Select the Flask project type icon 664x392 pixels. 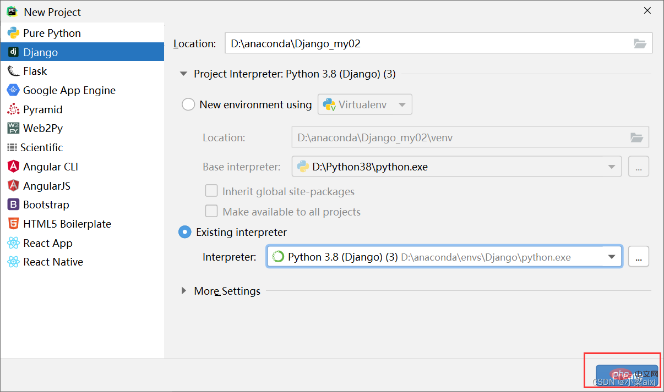click(x=13, y=71)
